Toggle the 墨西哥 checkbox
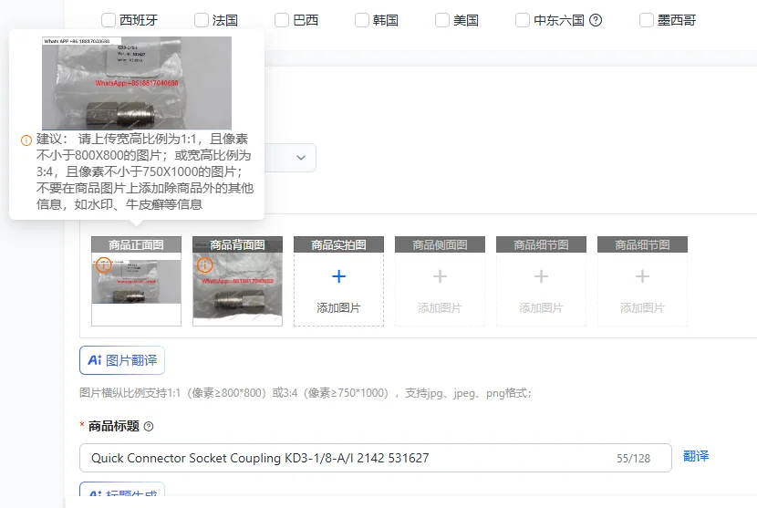757x508 pixels. 647,20
